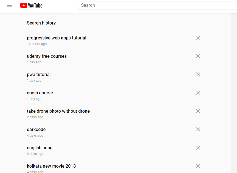Delete the 'darkcode' search entry

click(198, 129)
